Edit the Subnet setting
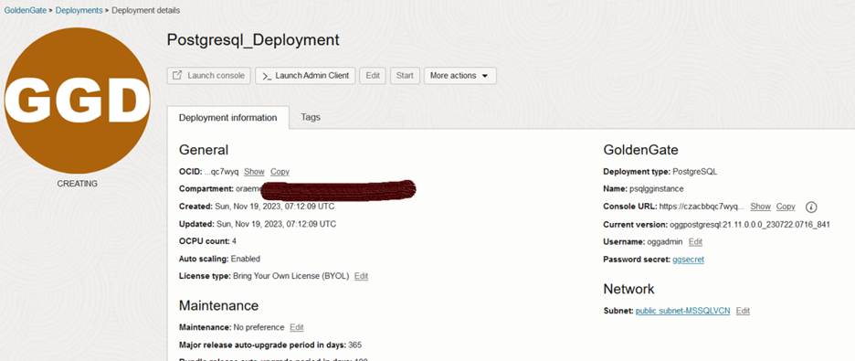Image resolution: width=855 pixels, height=361 pixels. click(x=743, y=311)
